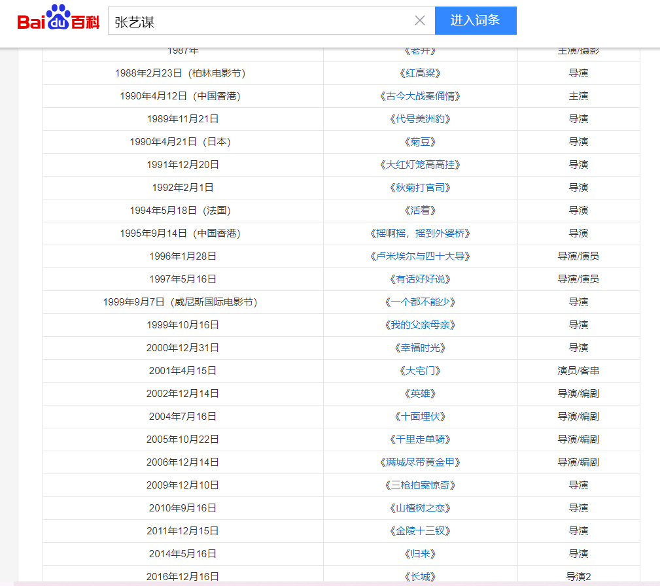Select the date cell 2004年7月16日
660x586 pixels.
(x=182, y=417)
